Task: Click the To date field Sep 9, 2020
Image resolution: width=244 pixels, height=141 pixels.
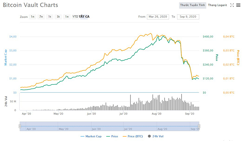Action: point(187,17)
